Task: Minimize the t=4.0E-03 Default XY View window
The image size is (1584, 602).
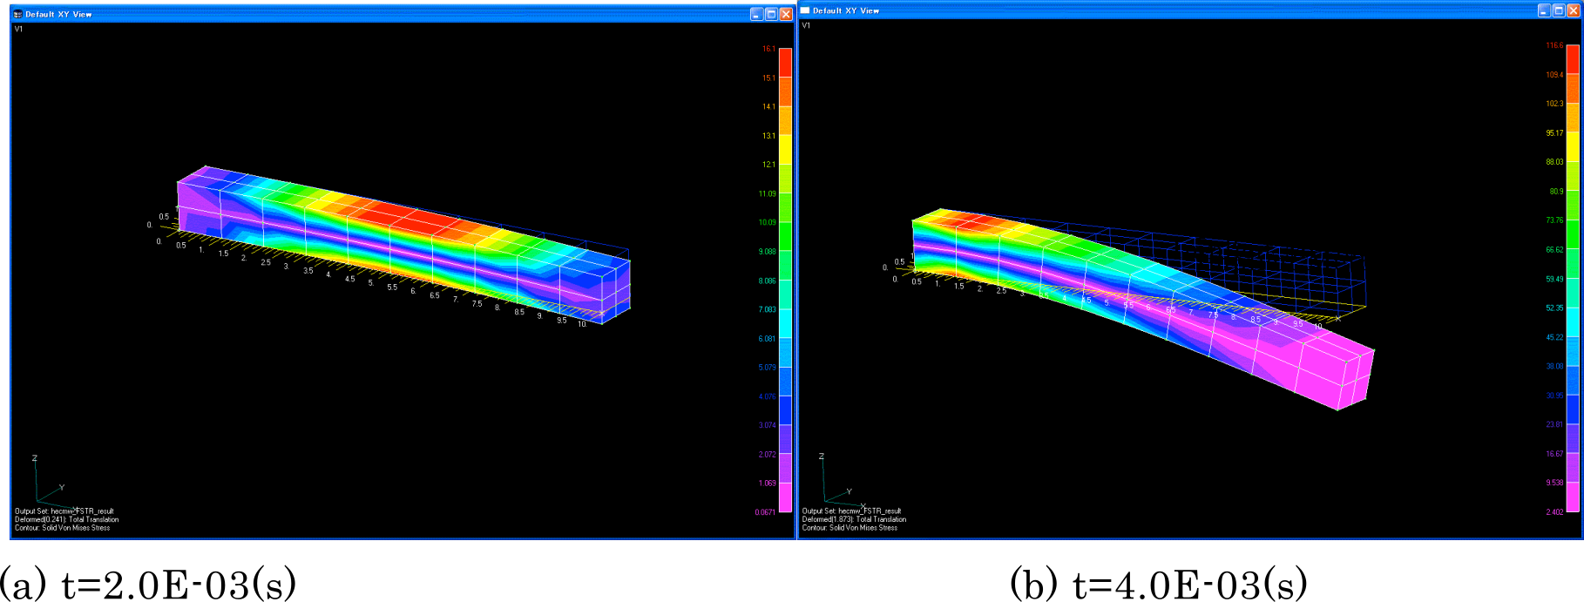Action: click(x=1544, y=10)
